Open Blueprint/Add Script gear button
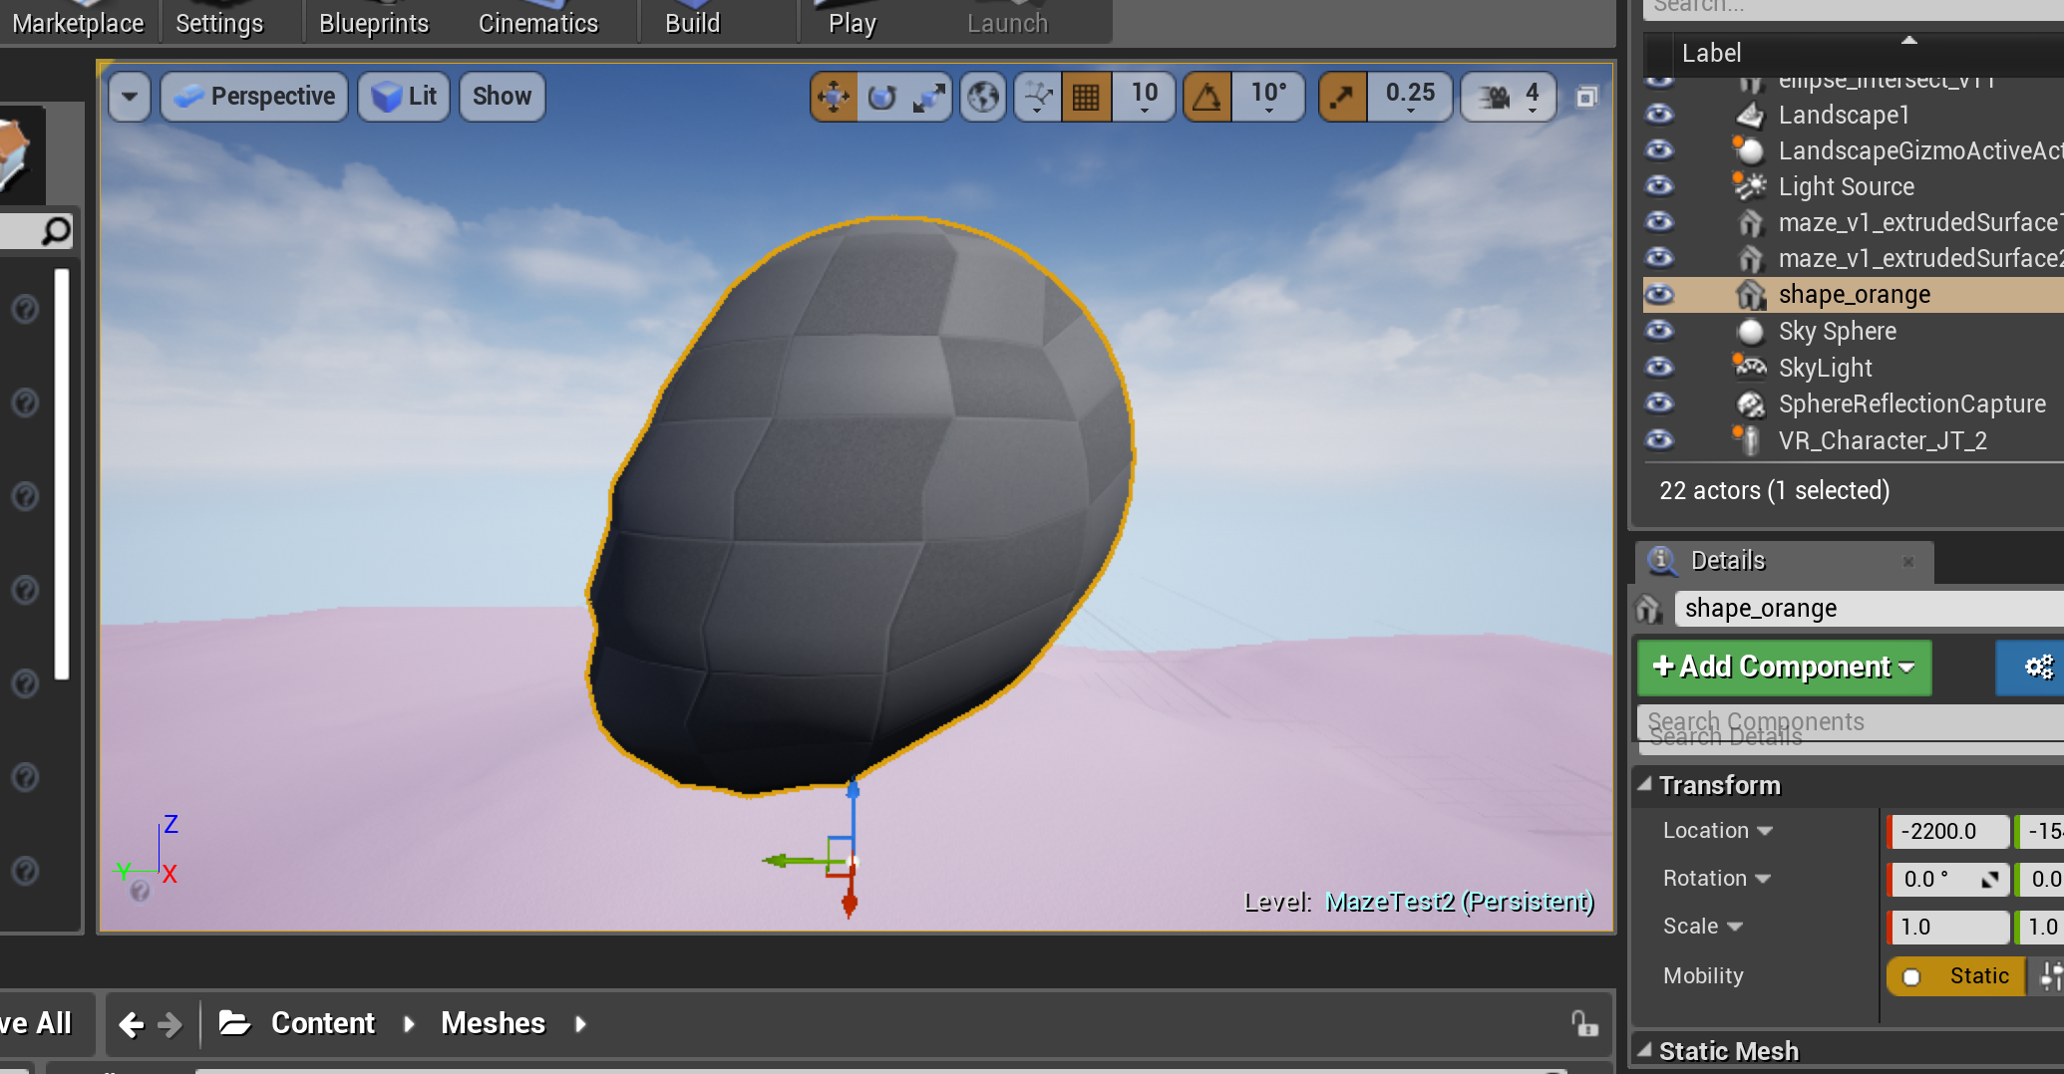Image resolution: width=2064 pixels, height=1074 pixels. pyautogui.click(x=2030, y=667)
